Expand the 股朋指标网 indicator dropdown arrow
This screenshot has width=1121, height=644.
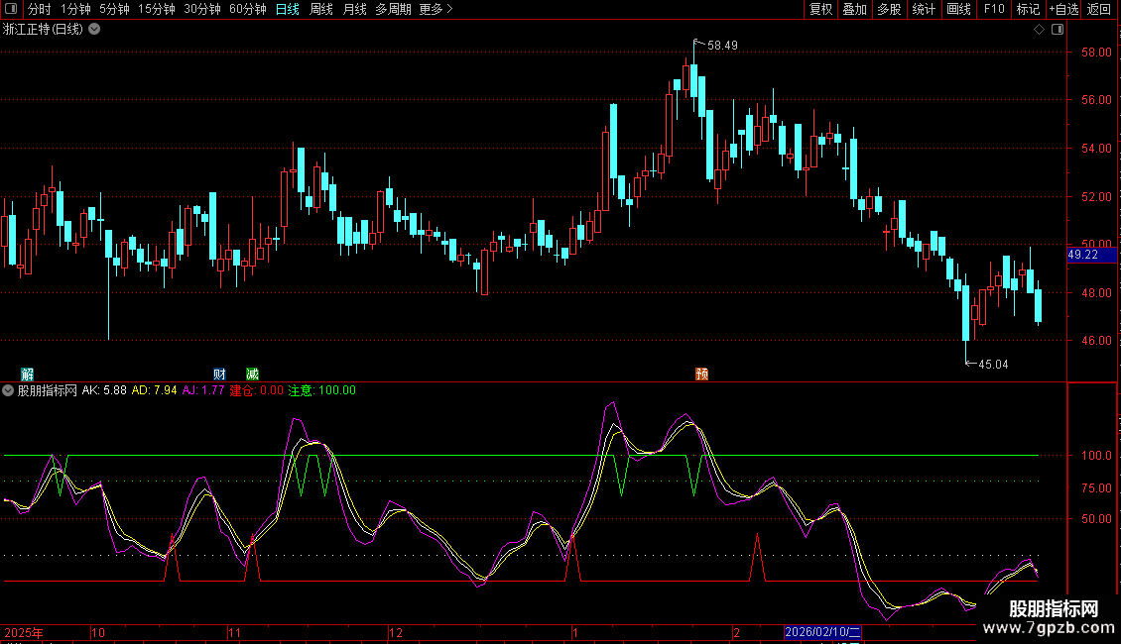(9, 390)
